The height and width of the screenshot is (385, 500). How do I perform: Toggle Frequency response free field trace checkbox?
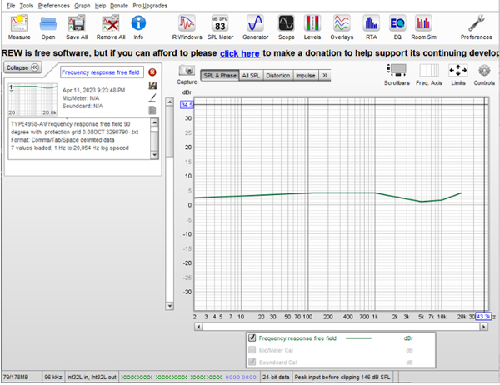click(252, 338)
